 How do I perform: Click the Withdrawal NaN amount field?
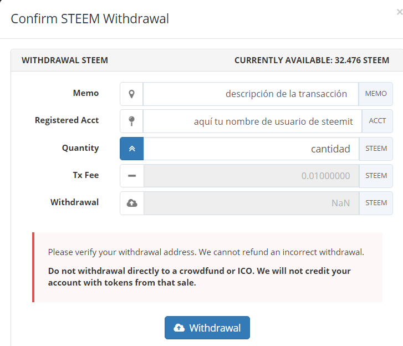(x=251, y=203)
